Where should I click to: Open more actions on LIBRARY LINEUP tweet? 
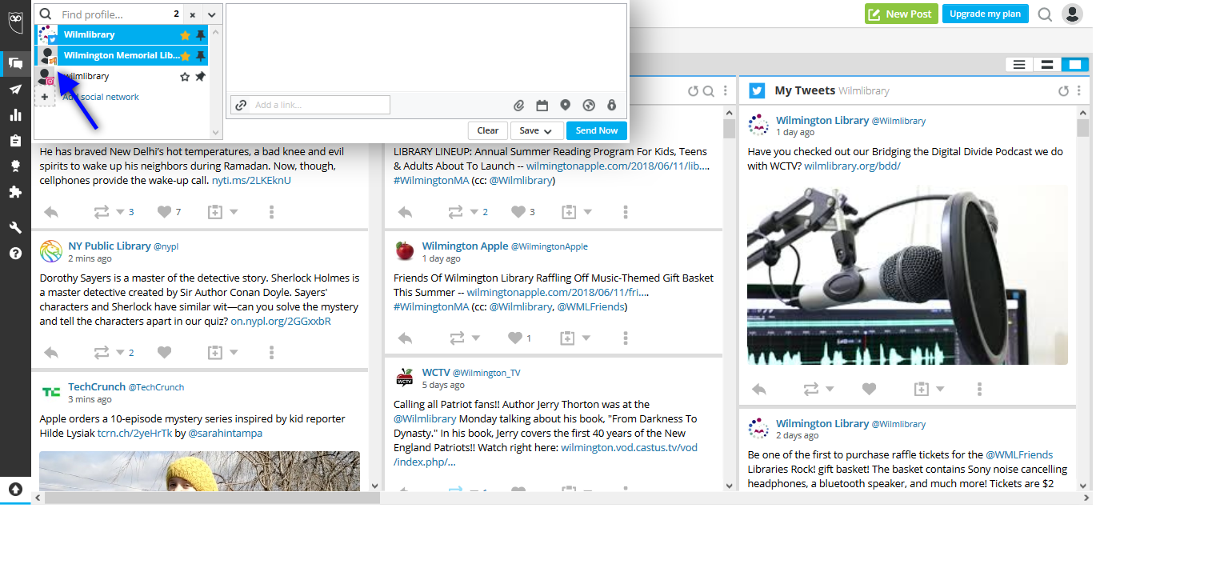pyautogui.click(x=626, y=212)
